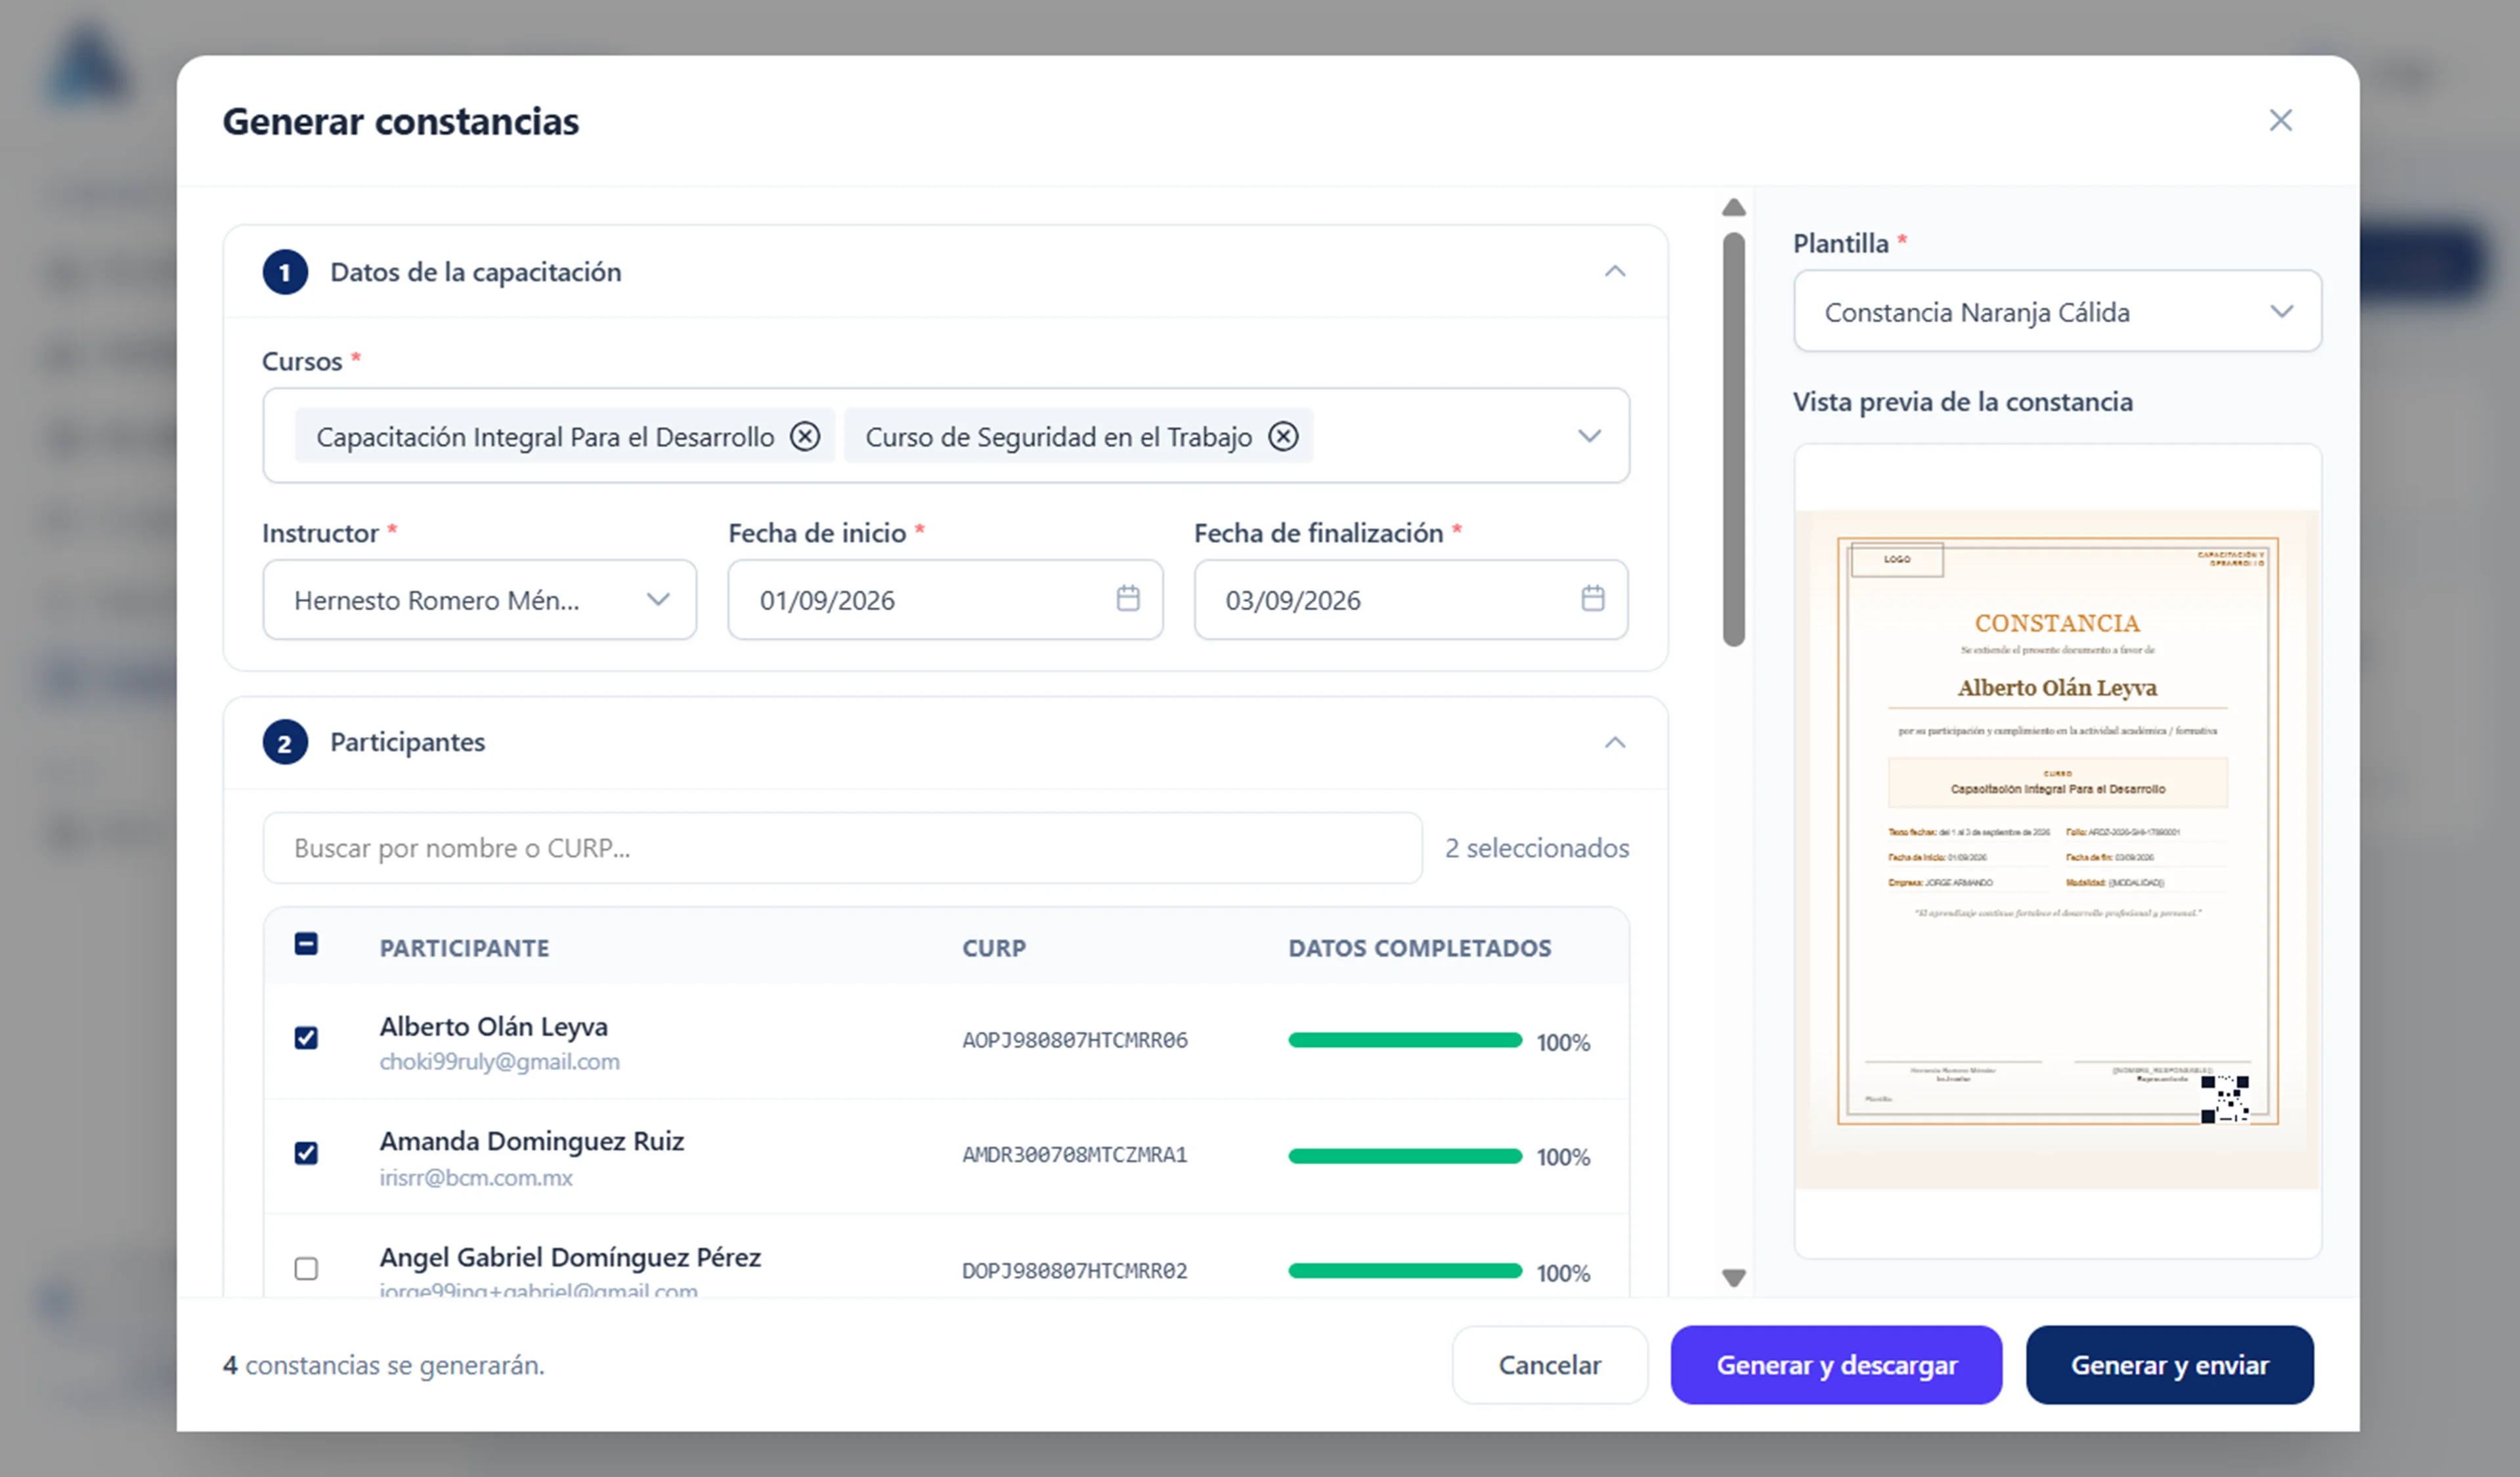Click email irisrr@bcm.com.mx
The width and height of the screenshot is (2520, 1477).
[x=476, y=1177]
